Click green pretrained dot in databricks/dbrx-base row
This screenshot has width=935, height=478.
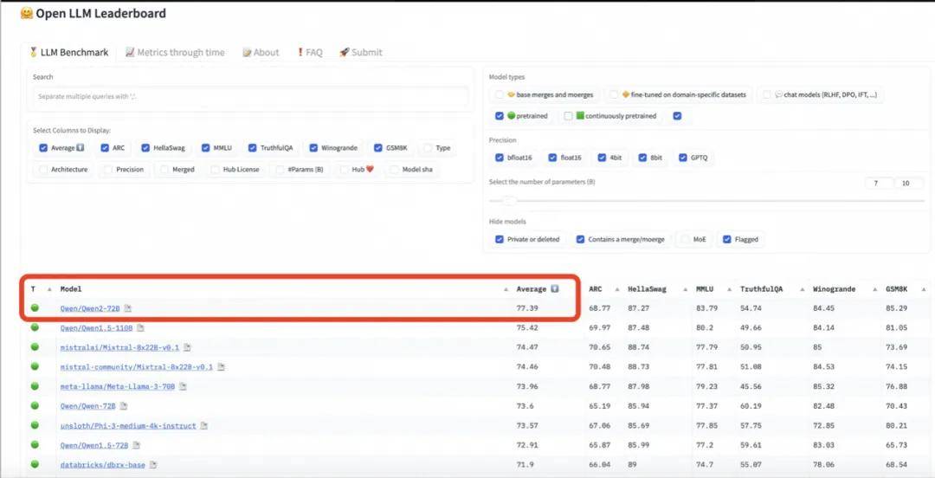click(x=35, y=464)
